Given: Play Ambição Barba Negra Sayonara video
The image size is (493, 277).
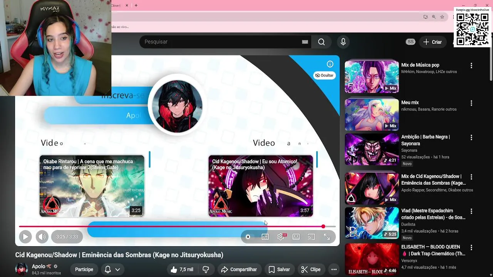Looking at the screenshot, I should (x=372, y=149).
